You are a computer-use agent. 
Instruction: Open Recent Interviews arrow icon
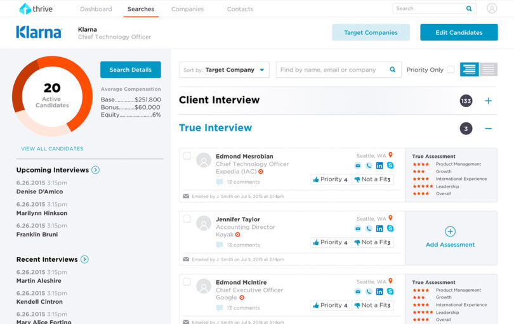coord(84,259)
